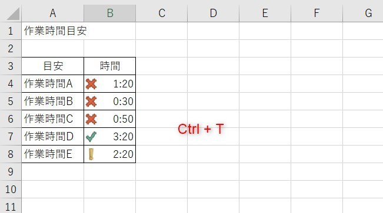This screenshot has height=213, width=383.
Task: Select row 11 header
Action: coord(11,206)
